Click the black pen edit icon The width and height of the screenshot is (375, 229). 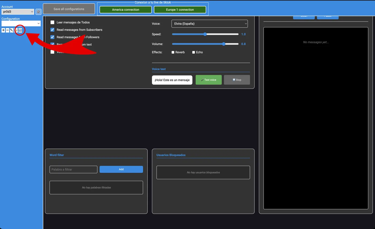click(x=12, y=30)
